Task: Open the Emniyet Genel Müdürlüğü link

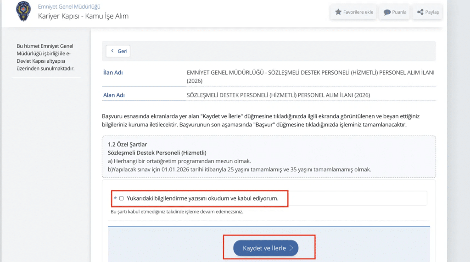Action: pyautogui.click(x=69, y=6)
